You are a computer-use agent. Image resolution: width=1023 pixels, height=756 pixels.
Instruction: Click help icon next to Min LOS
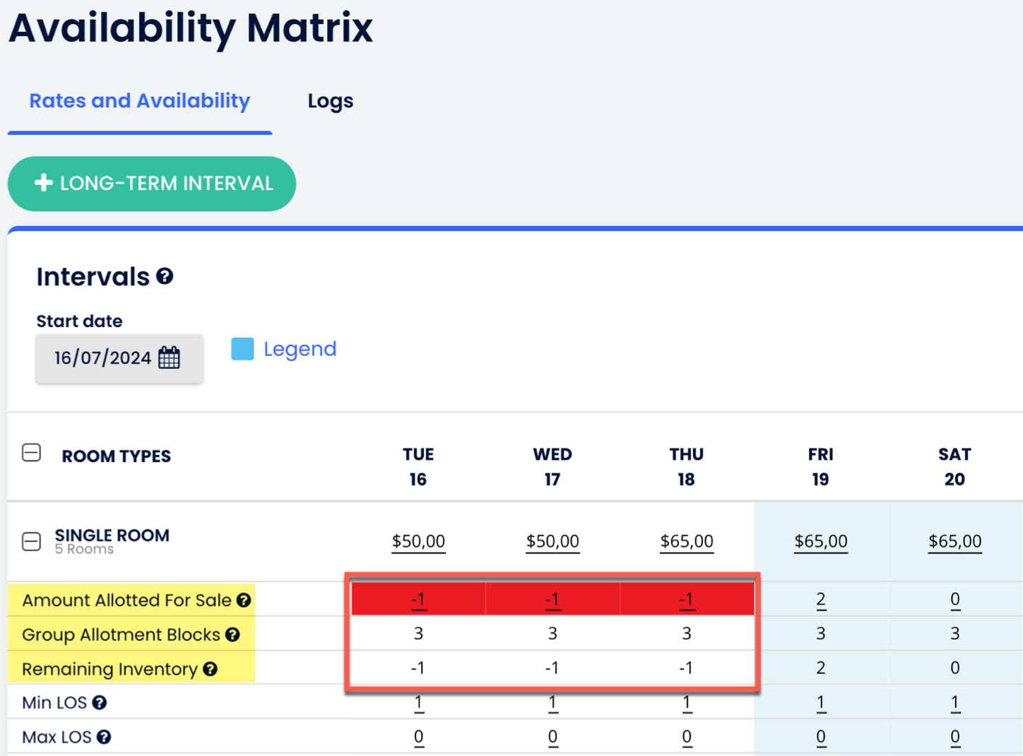pyautogui.click(x=100, y=702)
